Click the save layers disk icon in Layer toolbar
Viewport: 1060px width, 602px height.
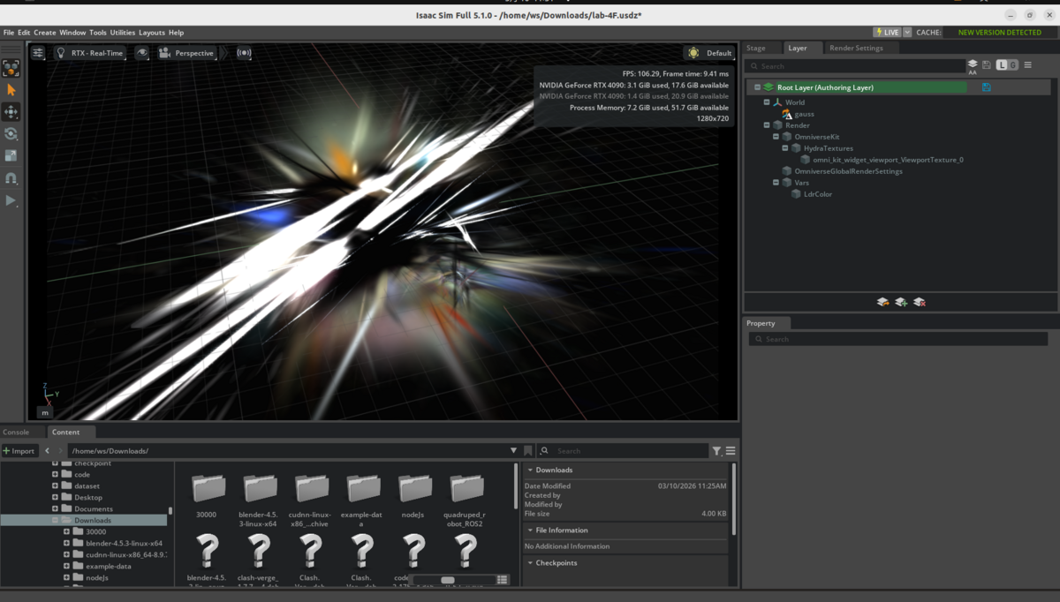tap(987, 65)
